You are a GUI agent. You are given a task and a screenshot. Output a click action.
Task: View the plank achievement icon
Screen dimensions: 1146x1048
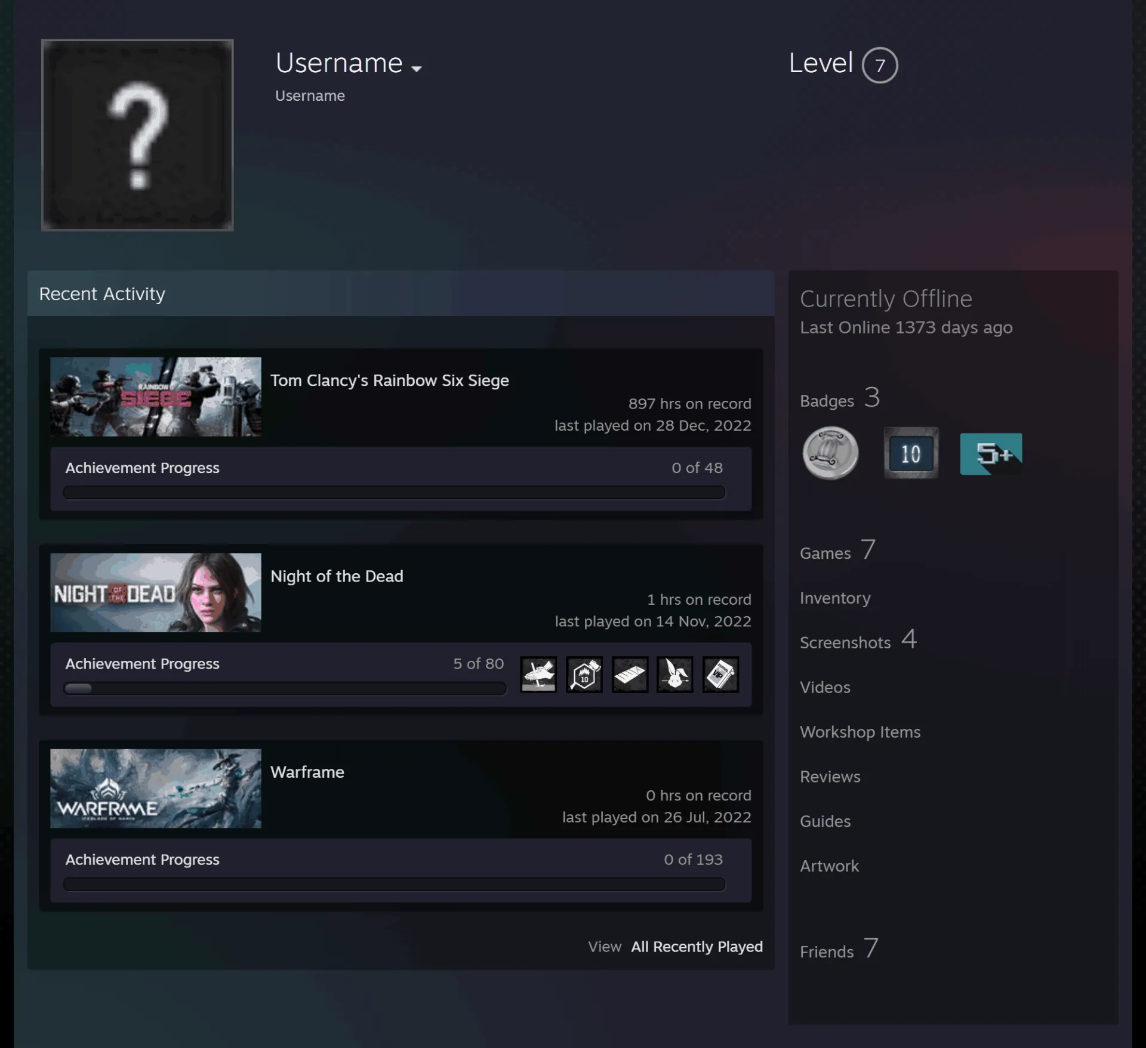click(630, 675)
